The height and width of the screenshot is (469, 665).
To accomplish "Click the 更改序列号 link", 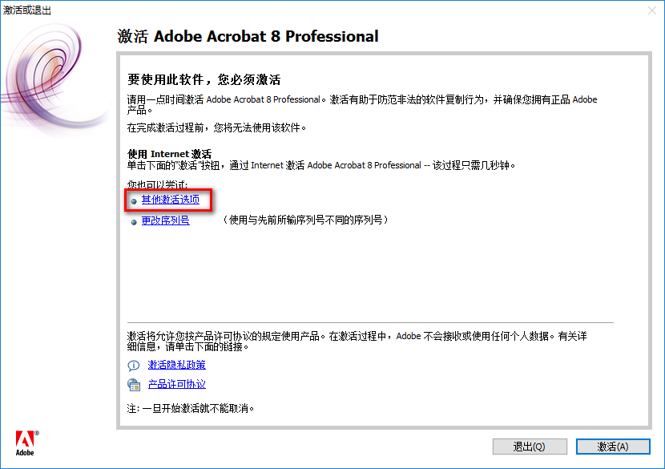I will (x=165, y=220).
